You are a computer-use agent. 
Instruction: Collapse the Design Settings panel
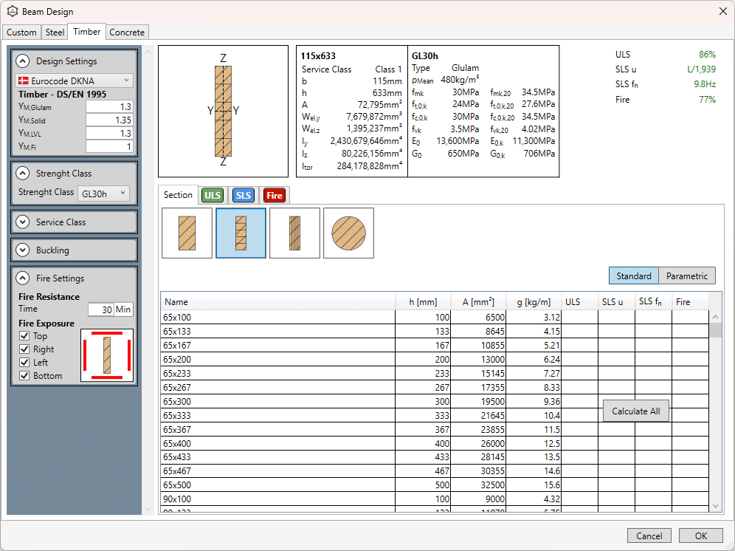click(x=22, y=61)
